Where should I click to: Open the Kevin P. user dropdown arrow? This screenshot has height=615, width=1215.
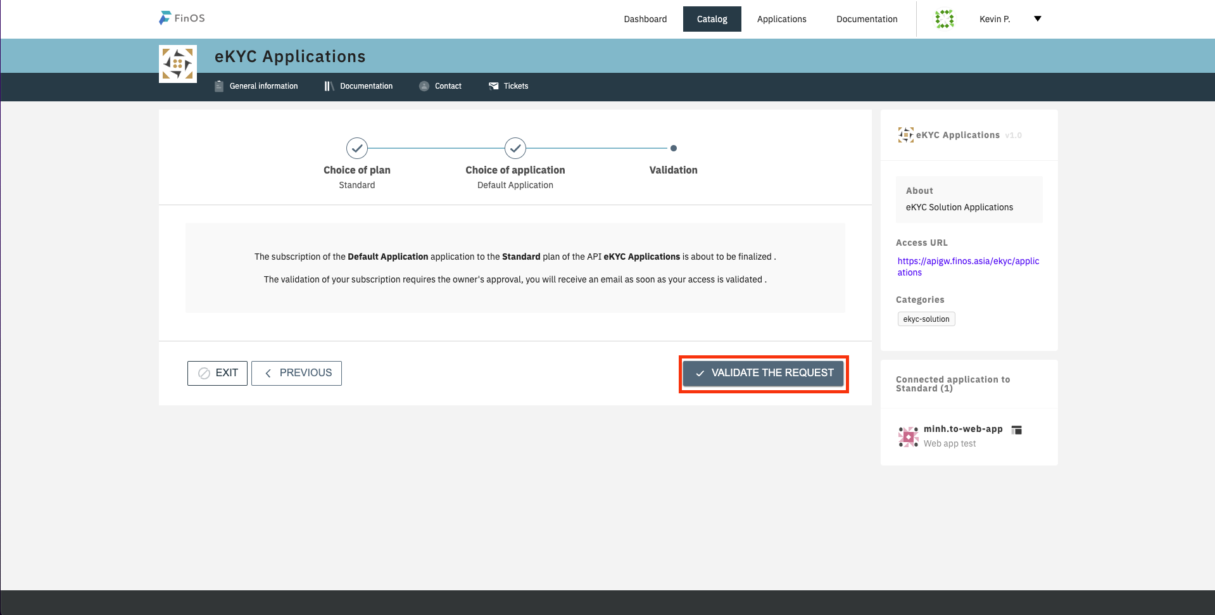[x=1037, y=19]
